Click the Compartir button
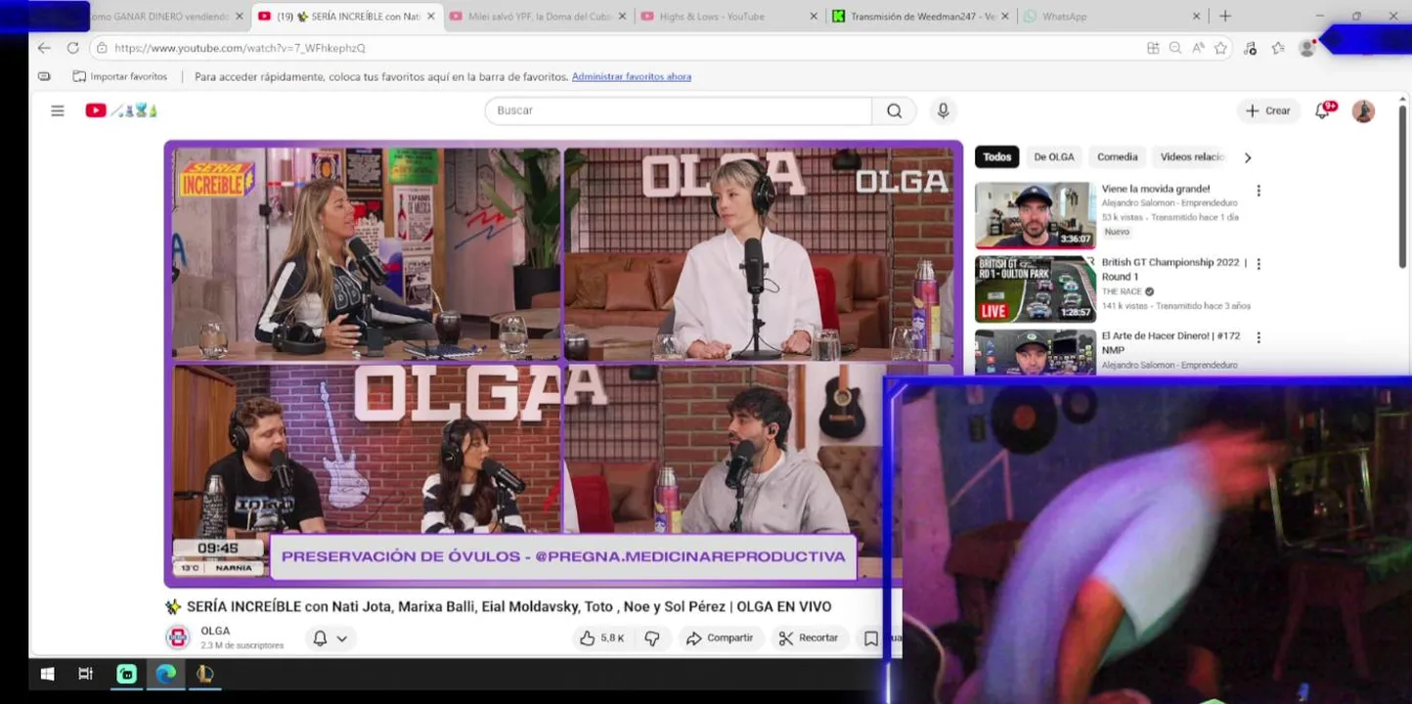Screen dimensions: 1412x704 pos(720,638)
